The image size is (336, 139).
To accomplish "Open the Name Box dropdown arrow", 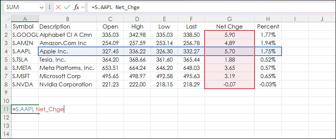I will pos(41,7).
